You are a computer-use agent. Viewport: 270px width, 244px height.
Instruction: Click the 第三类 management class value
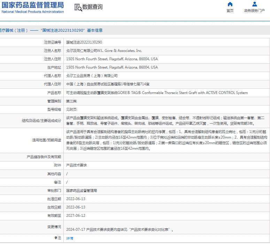[x=71, y=101]
